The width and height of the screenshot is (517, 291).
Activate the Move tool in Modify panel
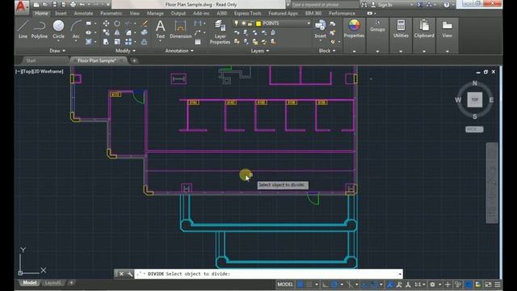pyautogui.click(x=106, y=23)
